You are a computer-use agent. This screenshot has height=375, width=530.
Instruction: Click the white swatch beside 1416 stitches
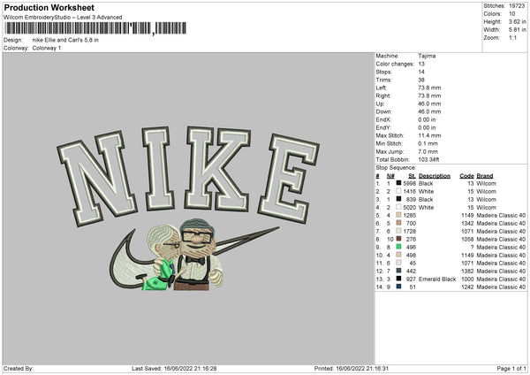399,191
